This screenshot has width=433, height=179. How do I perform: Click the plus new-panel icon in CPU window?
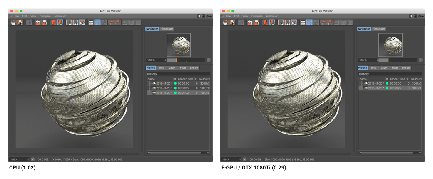[x=203, y=16]
